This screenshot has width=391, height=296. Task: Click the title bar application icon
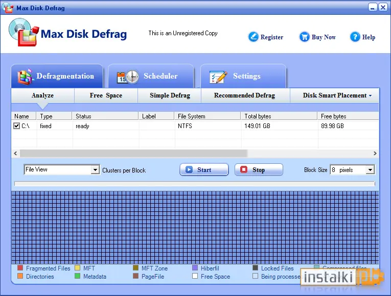point(7,7)
